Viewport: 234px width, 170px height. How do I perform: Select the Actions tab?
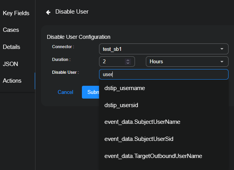tap(12, 81)
